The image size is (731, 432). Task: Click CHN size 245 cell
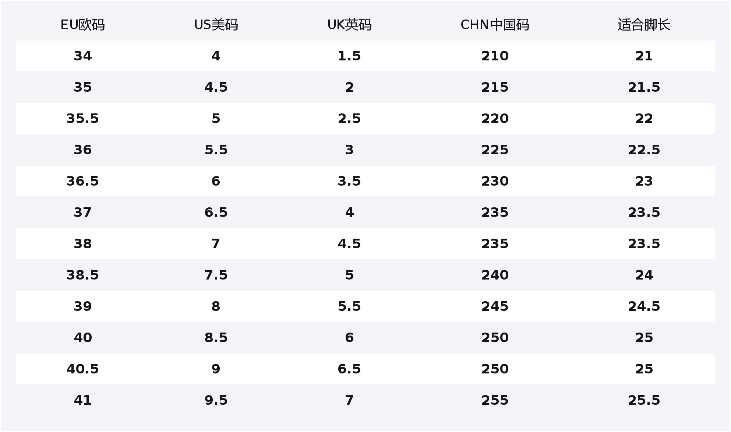[495, 306]
